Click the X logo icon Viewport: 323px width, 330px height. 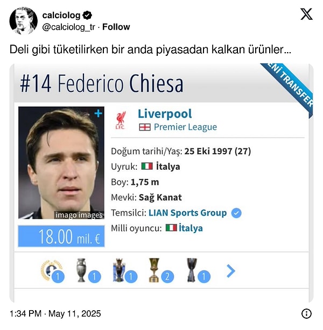pyautogui.click(x=306, y=14)
